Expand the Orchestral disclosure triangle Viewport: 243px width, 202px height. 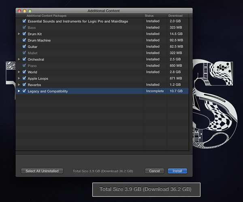tap(19, 59)
